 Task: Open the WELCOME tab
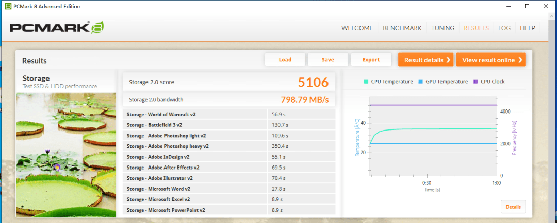click(357, 28)
